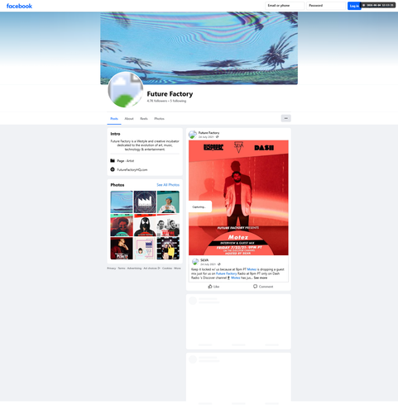Screen dimensions: 398x413
Task: Click the globe icon beside FutureFactoryHQ.com
Action: (x=113, y=169)
